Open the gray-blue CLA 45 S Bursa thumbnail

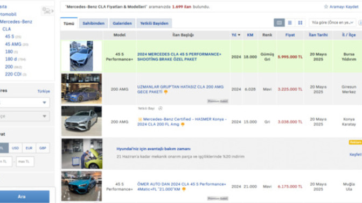coord(81,56)
